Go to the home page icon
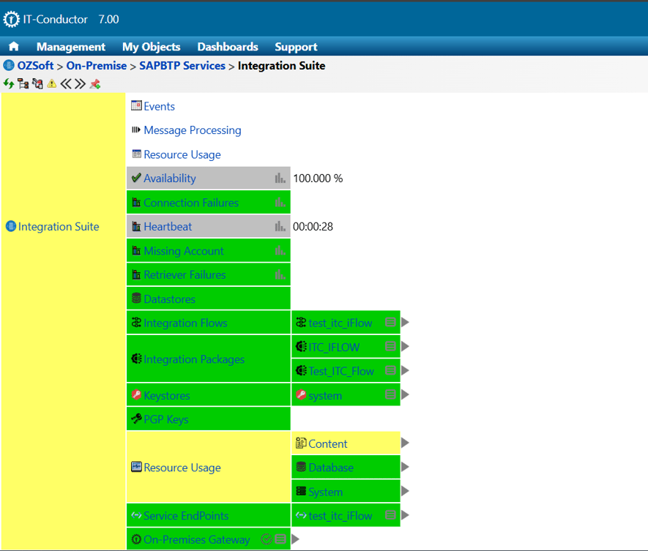Image resolution: width=648 pixels, height=551 pixels. pyautogui.click(x=14, y=46)
